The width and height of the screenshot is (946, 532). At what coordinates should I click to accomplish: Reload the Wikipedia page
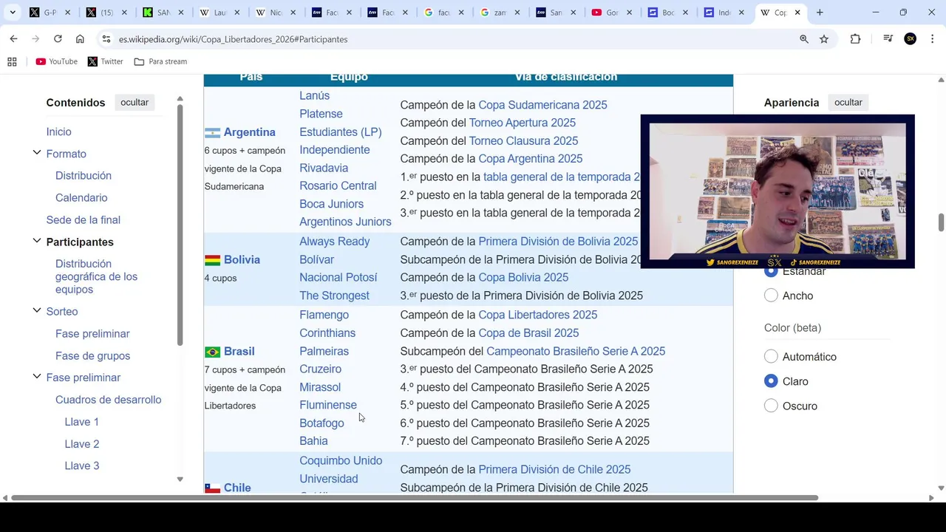click(58, 39)
